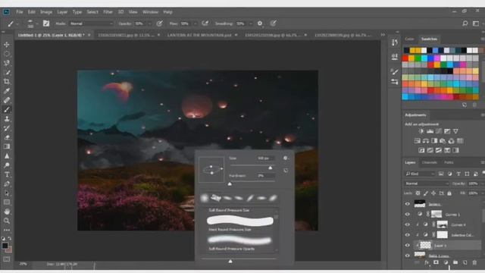
Task: Create a new layer
Action: click(465, 262)
